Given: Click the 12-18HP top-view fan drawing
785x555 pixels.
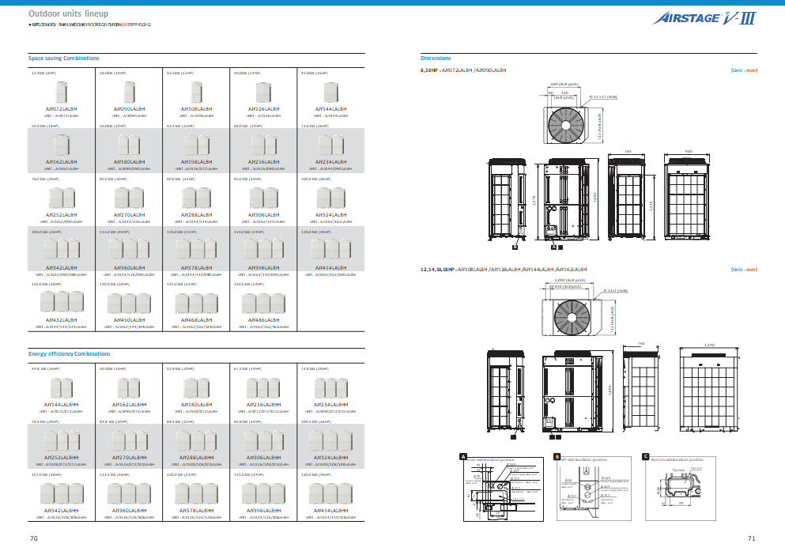Looking at the screenshot, I should coord(572,317).
